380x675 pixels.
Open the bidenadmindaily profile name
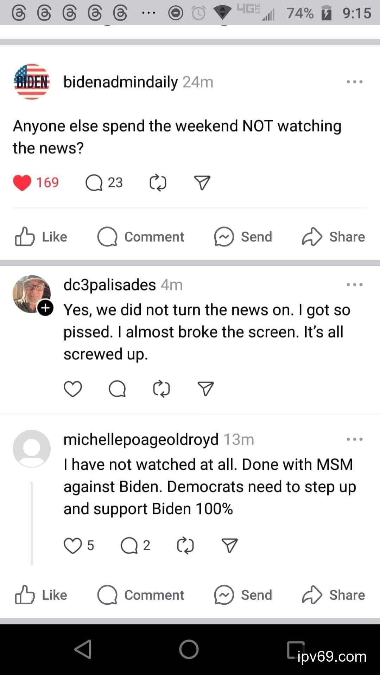click(120, 82)
